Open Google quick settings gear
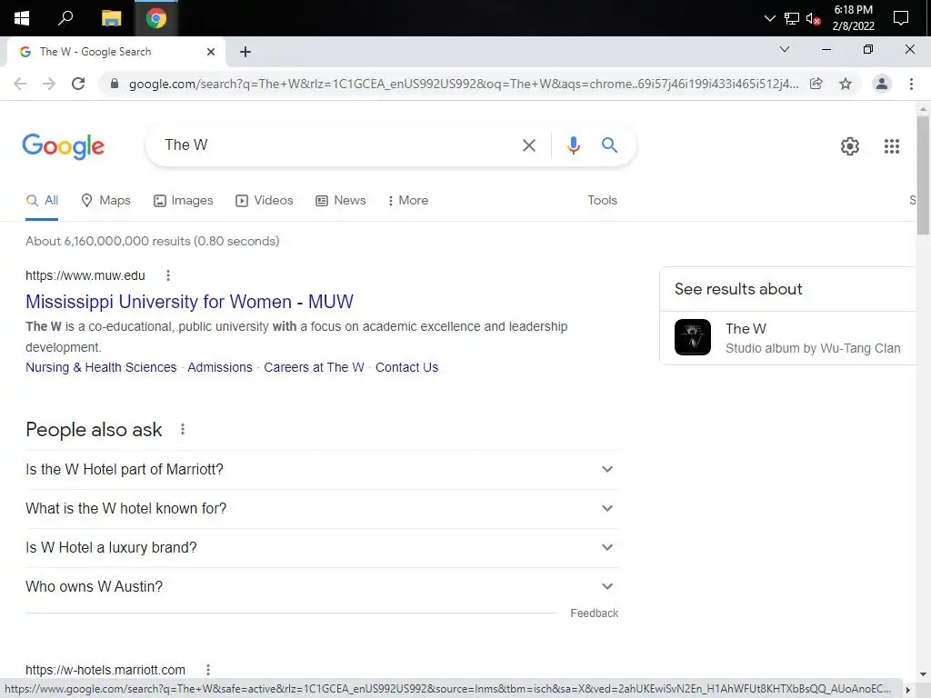This screenshot has height=698, width=931. (850, 146)
